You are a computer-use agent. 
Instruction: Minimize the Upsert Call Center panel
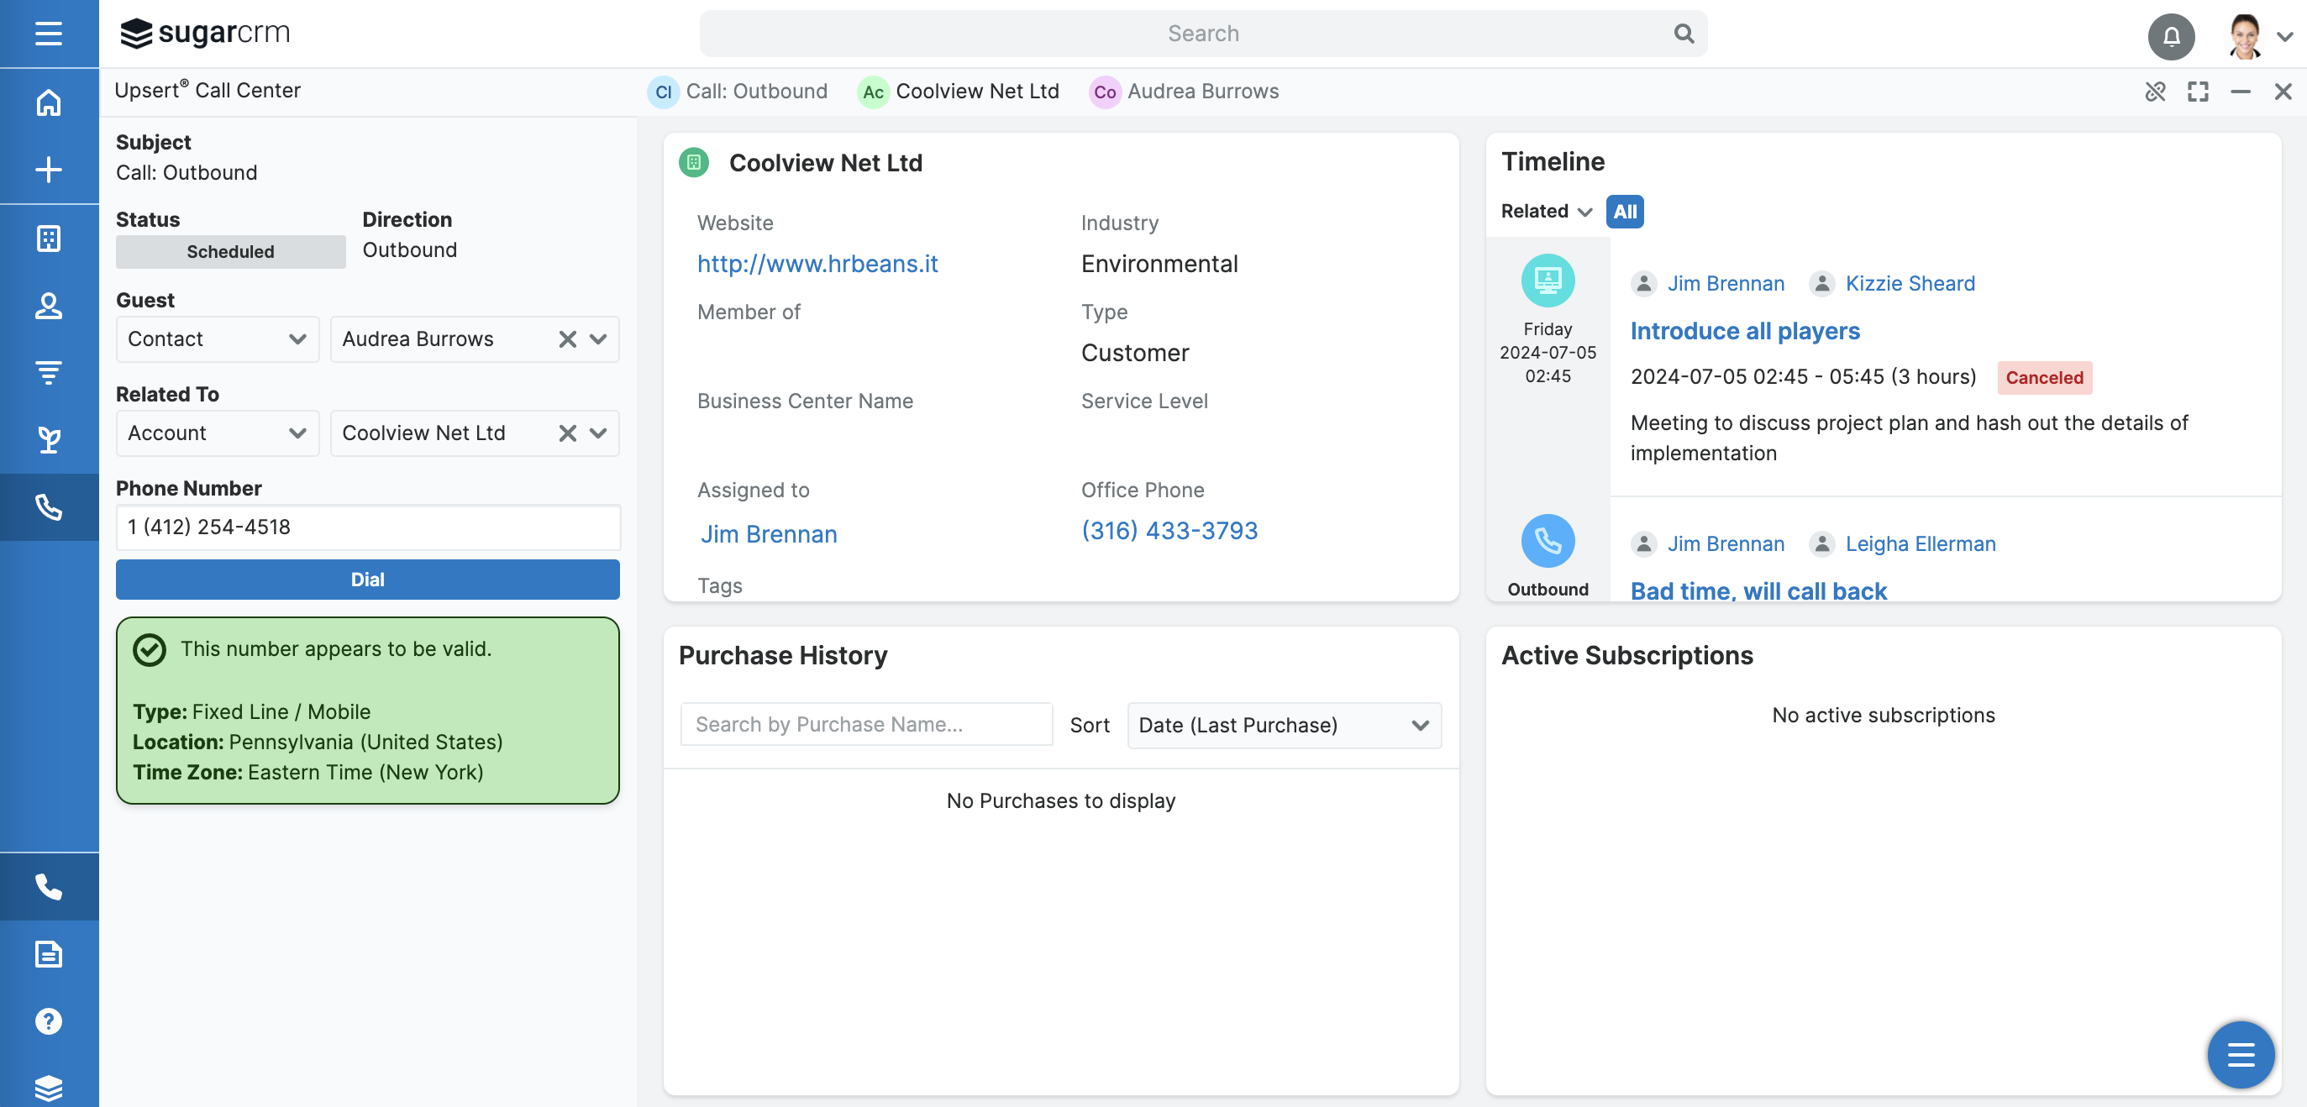coord(2241,92)
